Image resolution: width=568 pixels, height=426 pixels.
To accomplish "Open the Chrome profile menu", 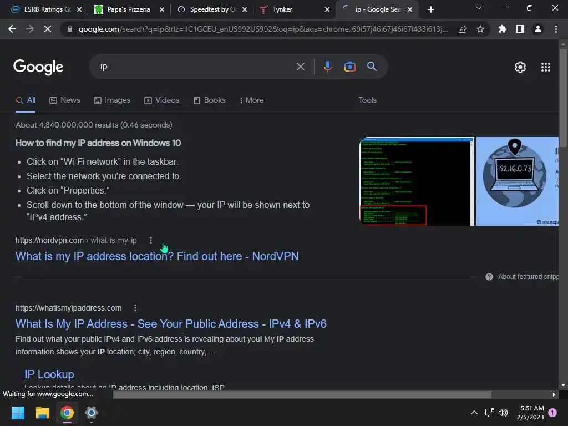I will pos(538,29).
